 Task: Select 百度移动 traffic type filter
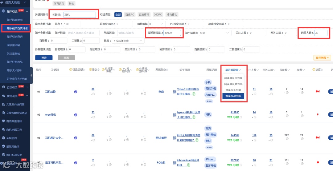point(144,15)
